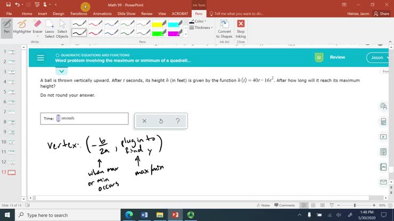
Task: Open the Transitions ribbon tab
Action: (79, 13)
